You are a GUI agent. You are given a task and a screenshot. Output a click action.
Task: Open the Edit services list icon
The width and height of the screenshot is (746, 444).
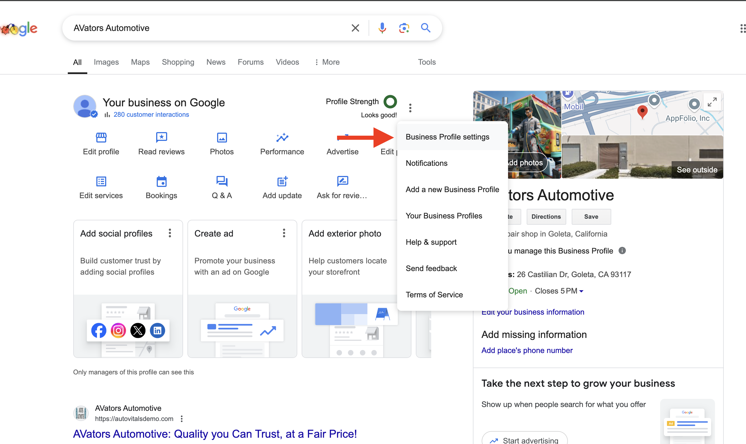tap(101, 181)
